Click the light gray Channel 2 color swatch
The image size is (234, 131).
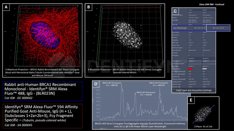[204, 69]
